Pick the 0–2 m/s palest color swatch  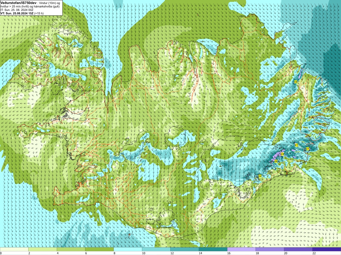(x=14, y=249)
